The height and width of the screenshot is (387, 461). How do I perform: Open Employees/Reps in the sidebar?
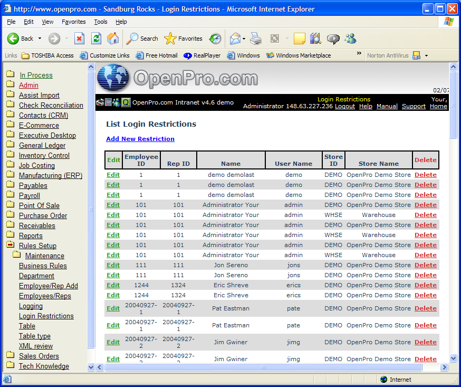[45, 296]
